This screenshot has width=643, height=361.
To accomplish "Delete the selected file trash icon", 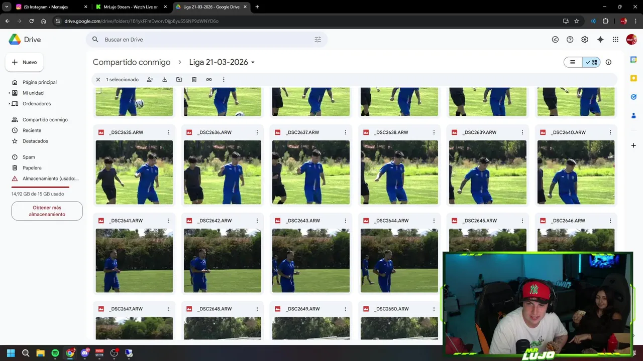I will [194, 80].
